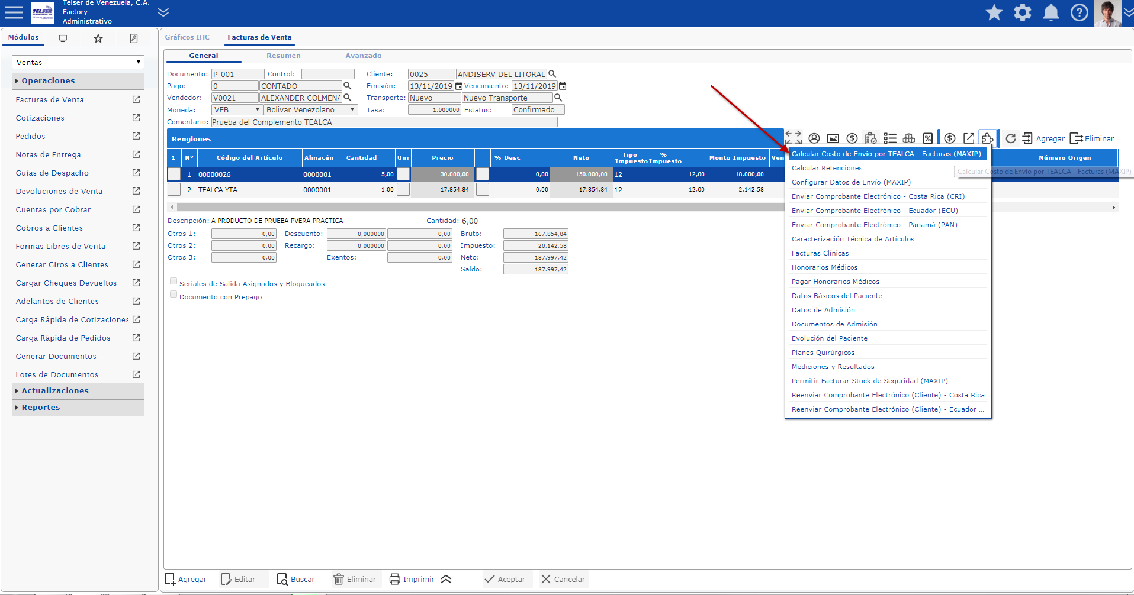
Task: Click the Buscar button
Action: 296,580
